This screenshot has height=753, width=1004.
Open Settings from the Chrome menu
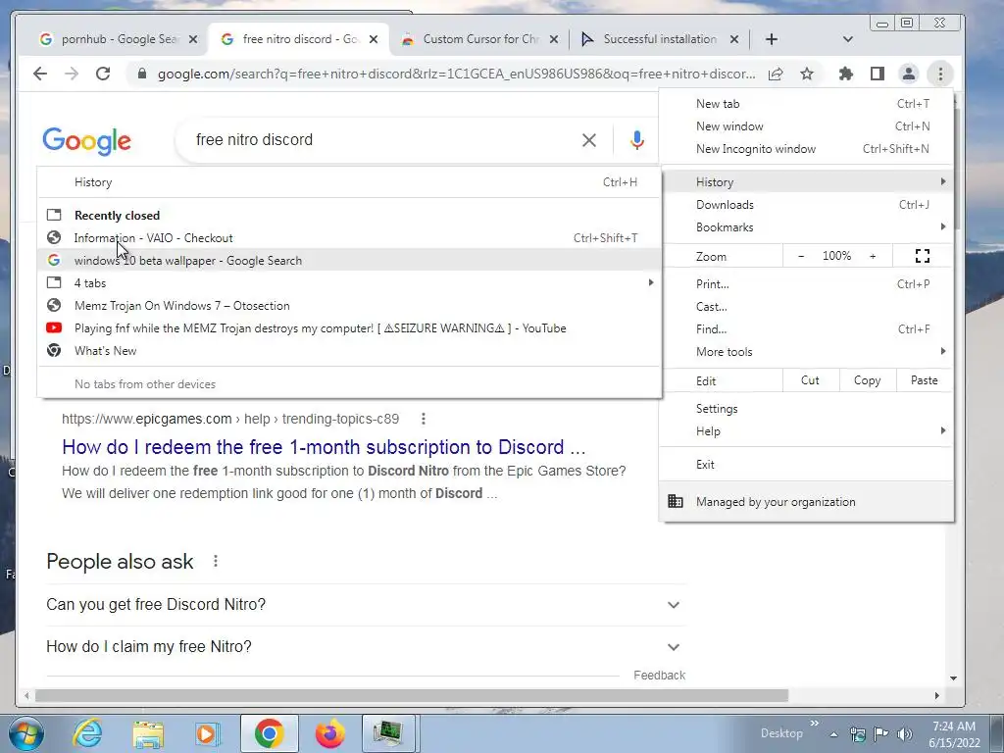(806, 409)
